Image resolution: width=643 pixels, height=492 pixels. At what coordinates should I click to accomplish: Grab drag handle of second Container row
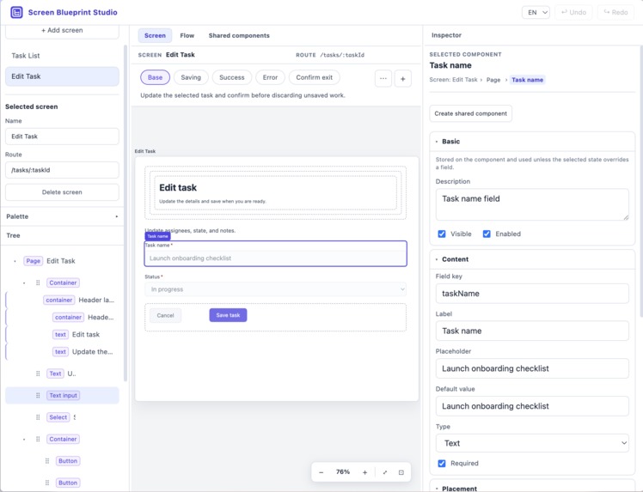38,439
